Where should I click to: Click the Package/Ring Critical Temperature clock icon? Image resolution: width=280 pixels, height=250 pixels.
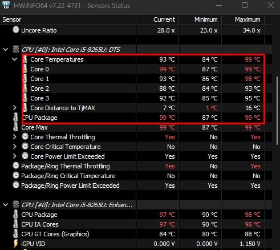(16, 175)
